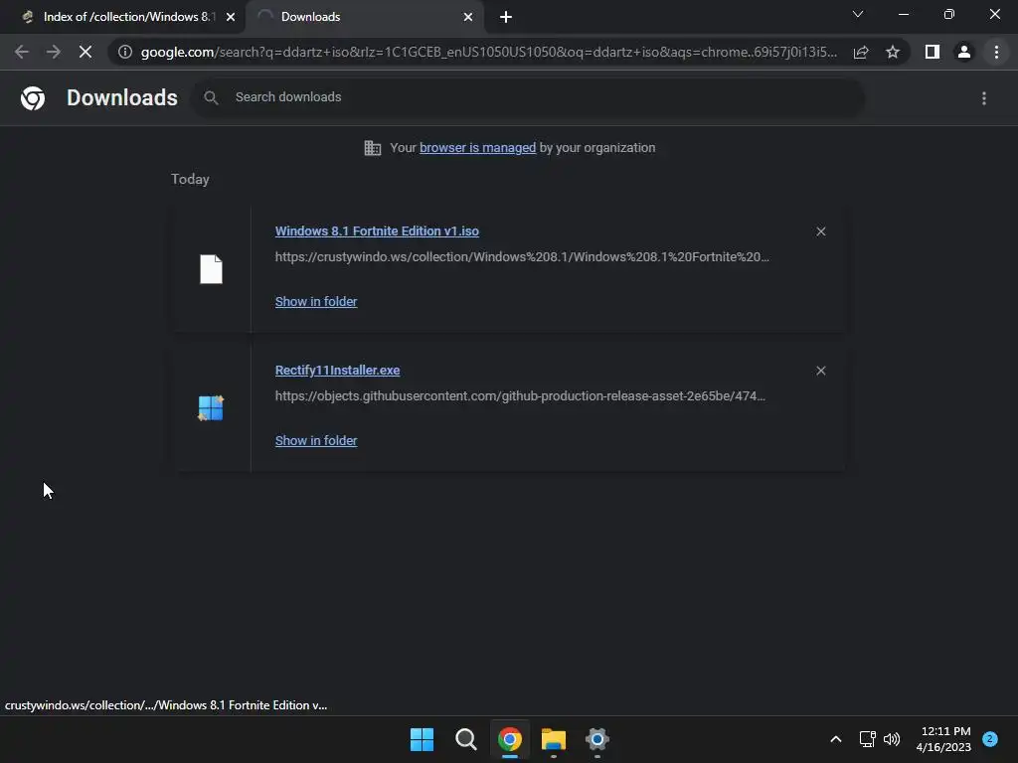
Task: Click Chrome icon in taskbar
Action: (510, 739)
